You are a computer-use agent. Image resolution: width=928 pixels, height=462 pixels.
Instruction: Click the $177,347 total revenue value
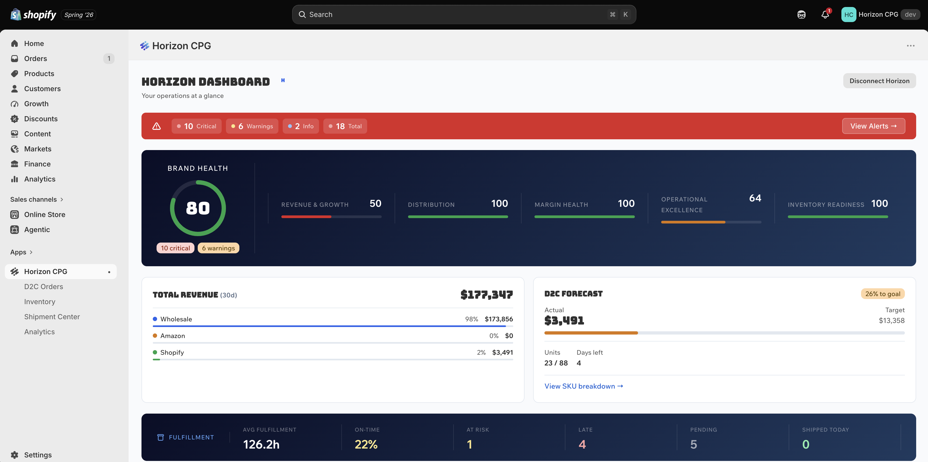(486, 295)
